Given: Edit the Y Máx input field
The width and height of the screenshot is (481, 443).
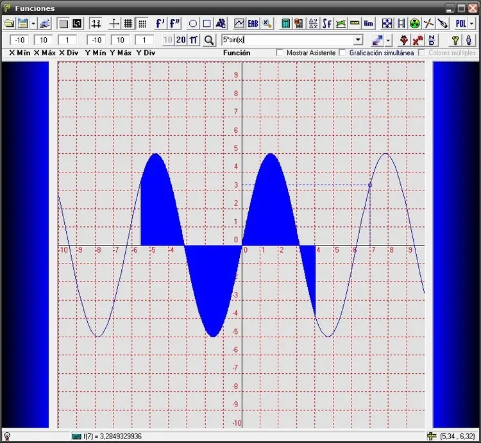Looking at the screenshot, I should click(121, 40).
